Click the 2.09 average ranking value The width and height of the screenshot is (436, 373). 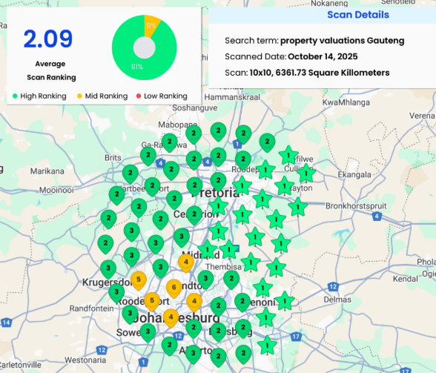tap(47, 39)
